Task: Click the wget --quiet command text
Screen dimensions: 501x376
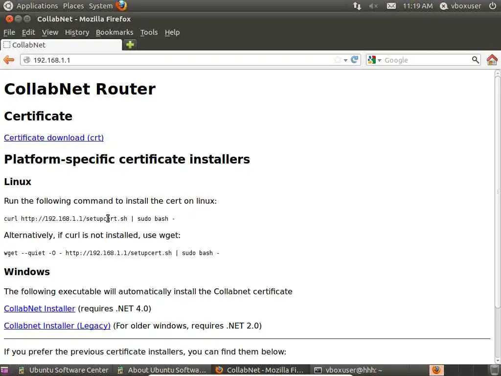Action: (x=112, y=253)
